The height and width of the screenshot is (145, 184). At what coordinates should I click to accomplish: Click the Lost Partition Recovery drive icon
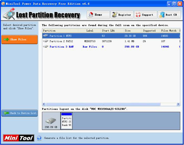pos(9,14)
